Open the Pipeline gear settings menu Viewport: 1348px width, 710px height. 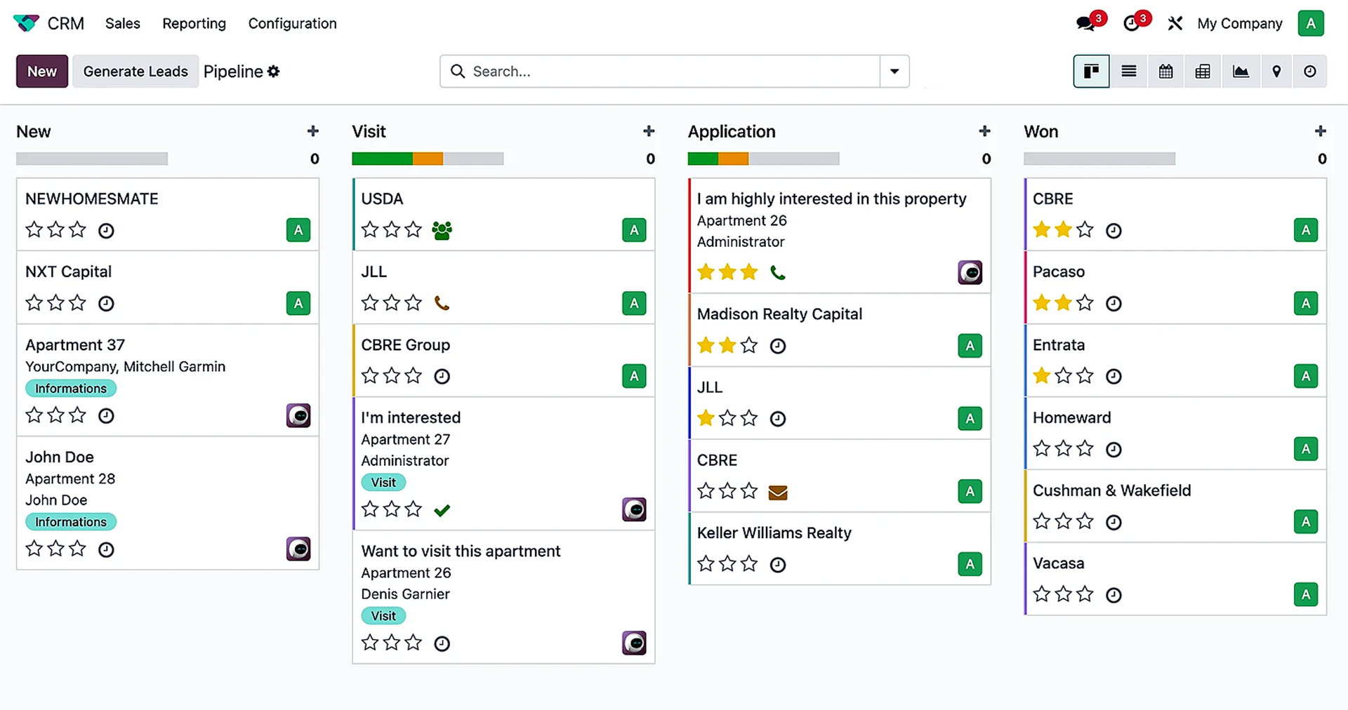274,72
